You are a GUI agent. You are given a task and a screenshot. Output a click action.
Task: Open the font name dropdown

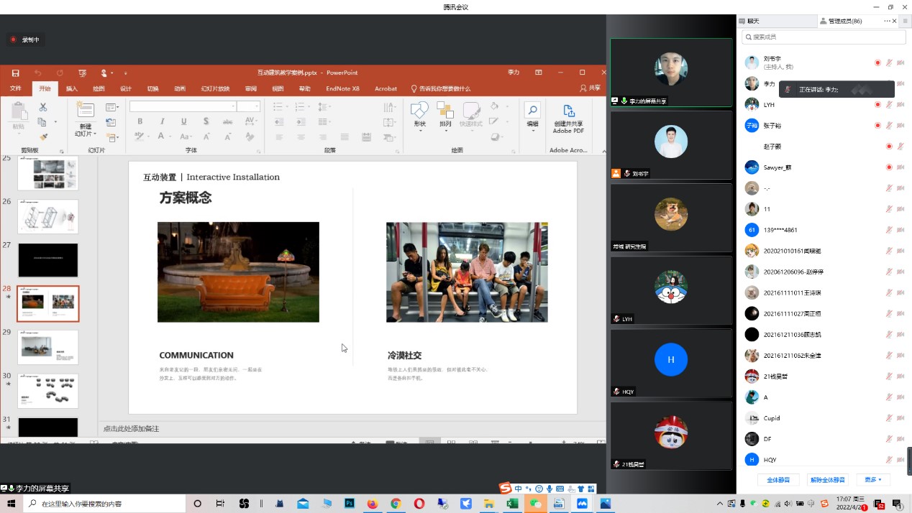point(233,106)
